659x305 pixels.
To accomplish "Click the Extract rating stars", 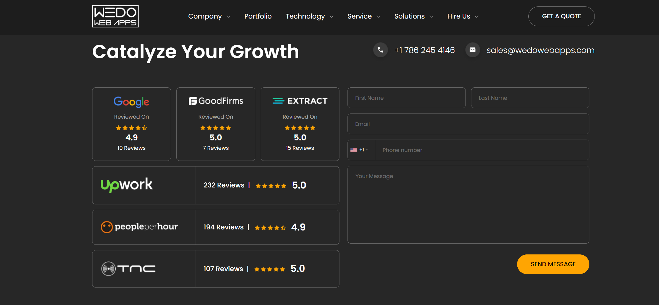I will click(x=300, y=128).
